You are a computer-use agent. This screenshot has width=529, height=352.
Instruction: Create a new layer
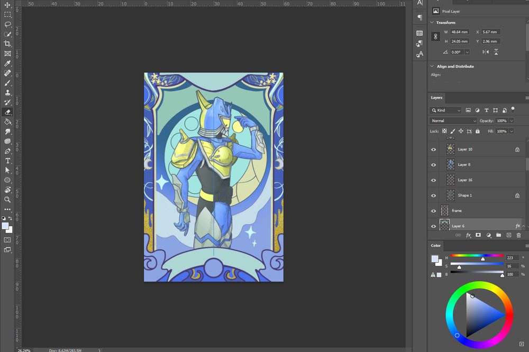(509, 235)
